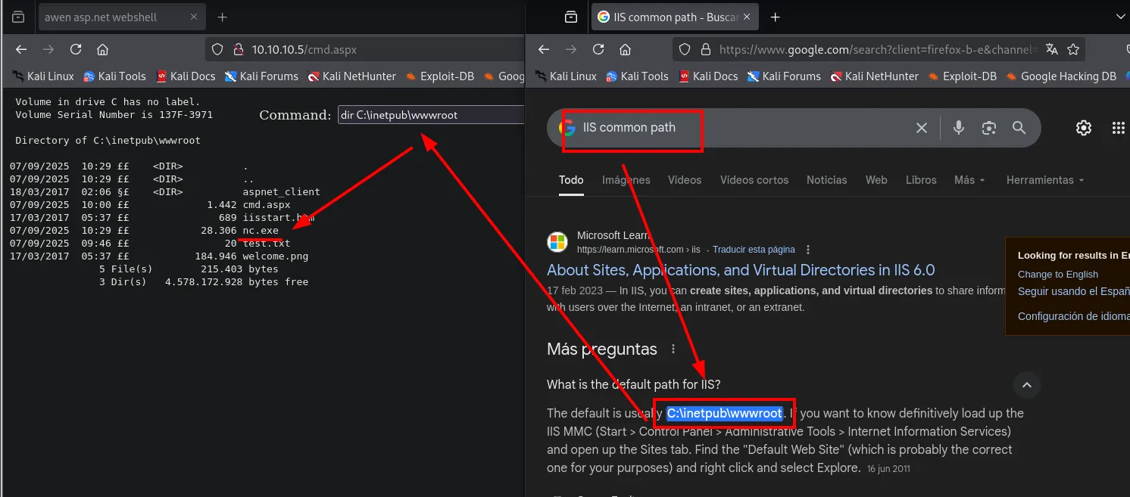Open home page in the Google window
The width and height of the screenshot is (1130, 497).
click(626, 49)
